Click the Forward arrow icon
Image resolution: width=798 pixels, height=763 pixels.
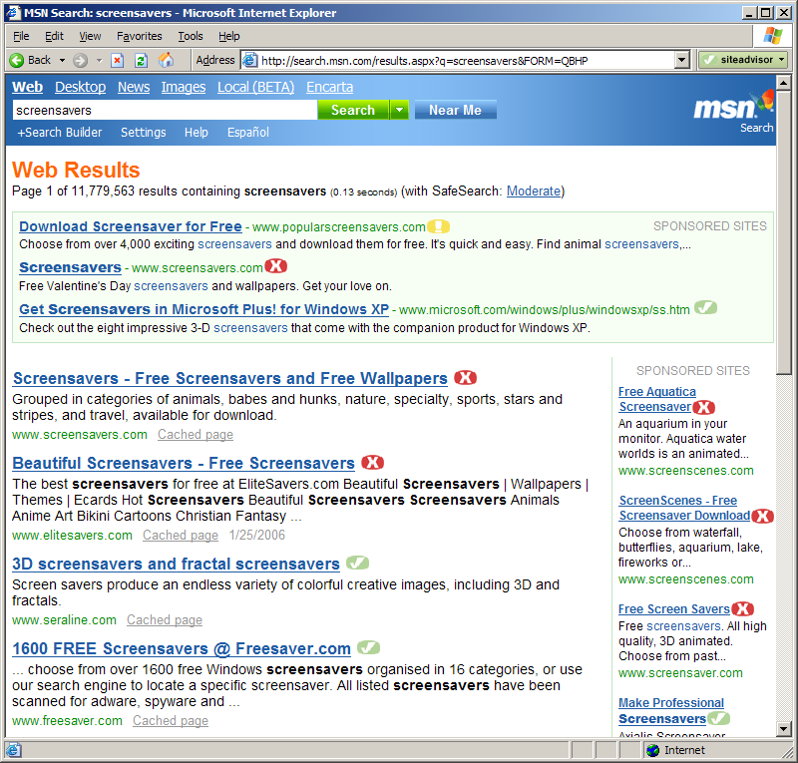click(x=80, y=61)
